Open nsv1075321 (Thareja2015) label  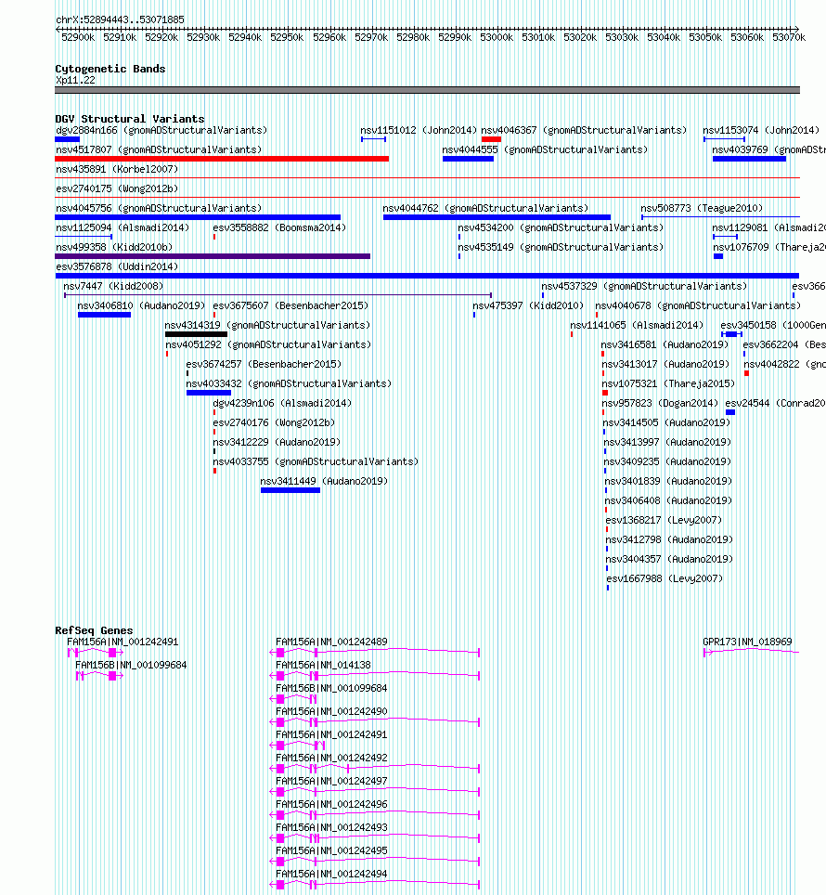pyautogui.click(x=668, y=383)
